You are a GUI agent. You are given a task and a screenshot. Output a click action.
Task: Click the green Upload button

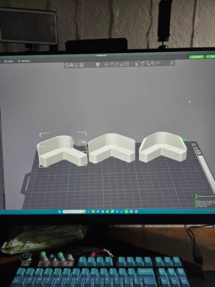197,57
